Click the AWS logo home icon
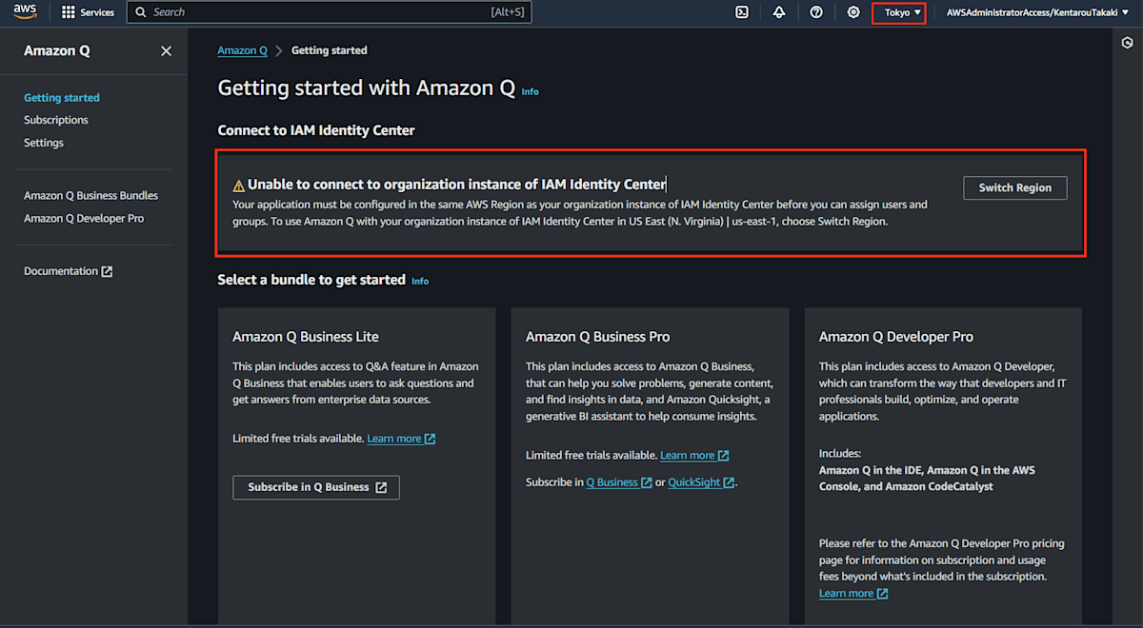The image size is (1143, 628). point(25,12)
